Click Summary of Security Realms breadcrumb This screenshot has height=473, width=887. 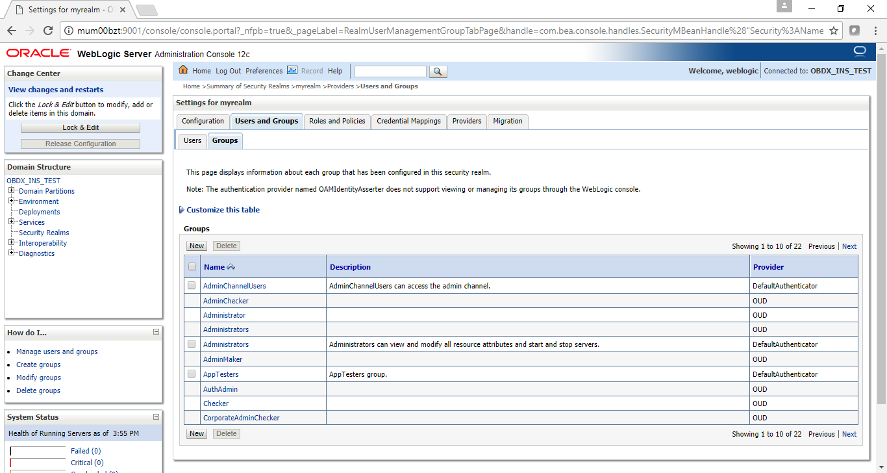248,86
